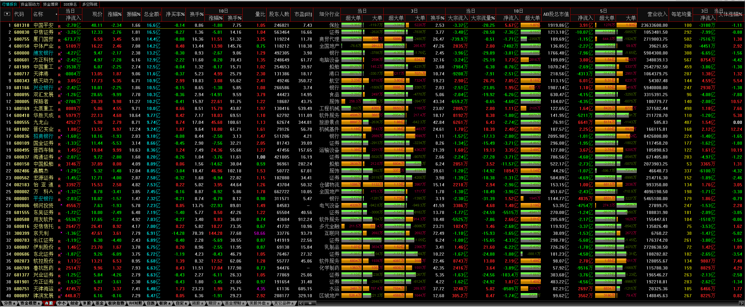
Task: Click the 股东人数 column header
Action: click(x=279, y=14)
